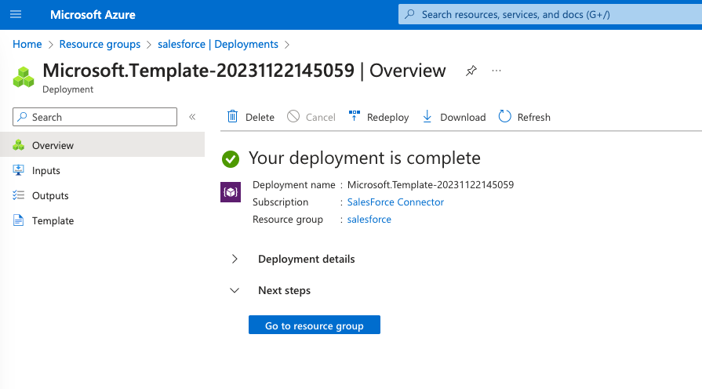This screenshot has height=389, width=702.
Task: Click the Redeploy toolbar icon
Action: pos(354,117)
